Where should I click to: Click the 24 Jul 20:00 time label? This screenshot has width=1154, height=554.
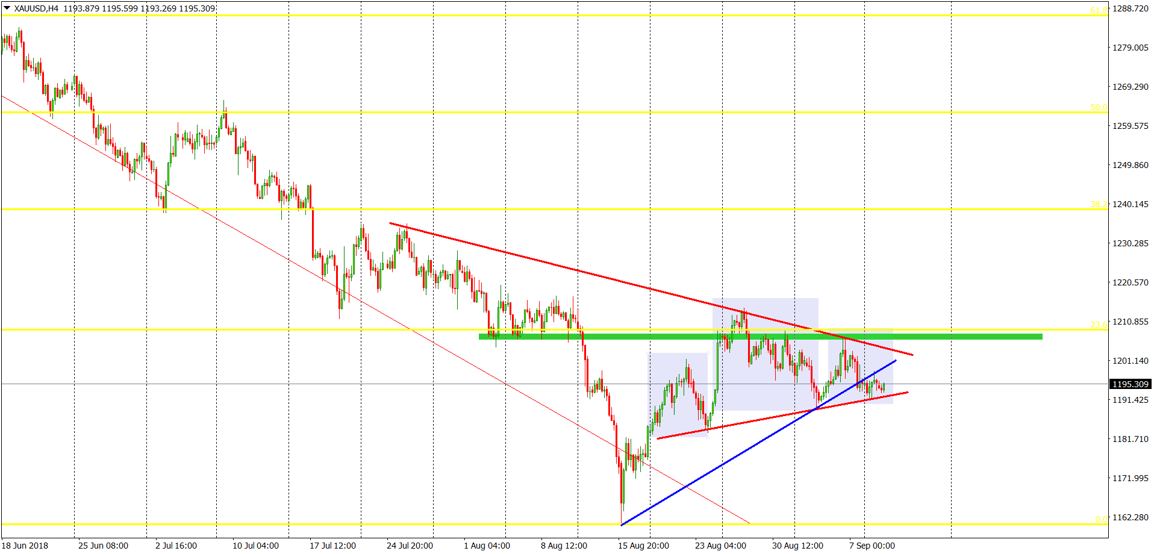coord(410,546)
